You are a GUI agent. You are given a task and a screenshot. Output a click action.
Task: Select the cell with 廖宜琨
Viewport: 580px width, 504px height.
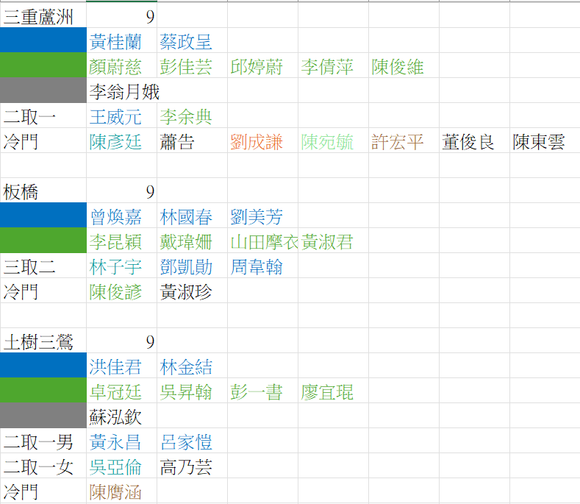pos(334,390)
